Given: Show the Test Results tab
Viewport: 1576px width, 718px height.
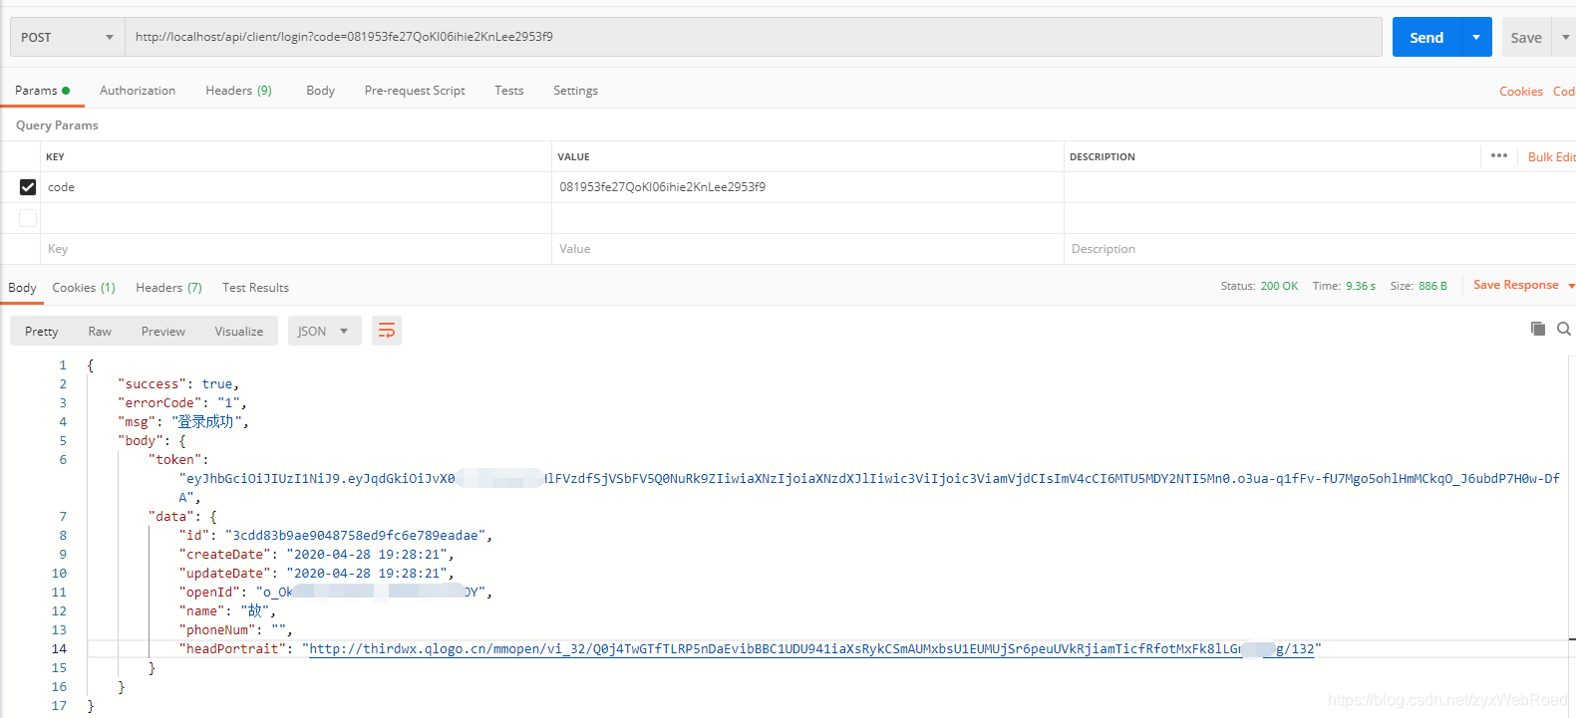Looking at the screenshot, I should tap(255, 288).
